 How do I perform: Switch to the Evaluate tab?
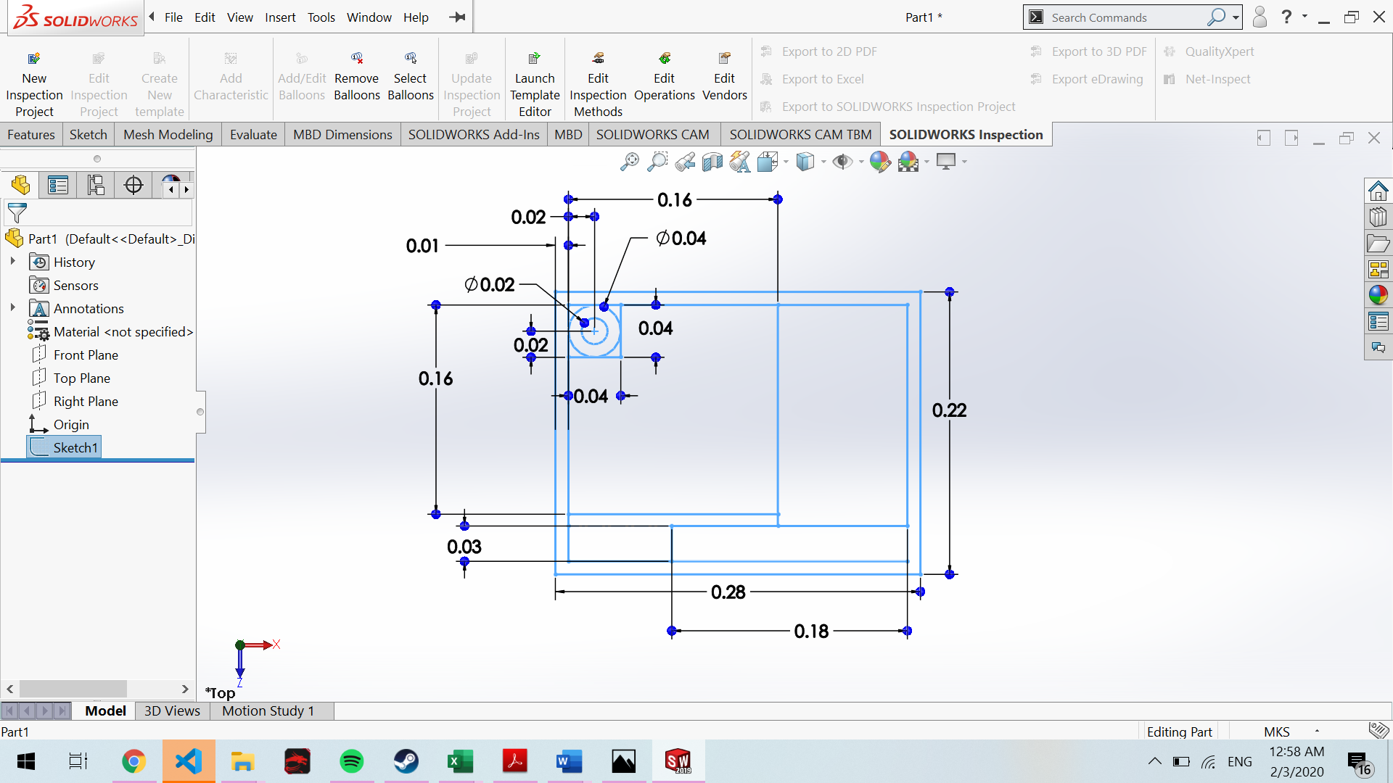click(253, 135)
